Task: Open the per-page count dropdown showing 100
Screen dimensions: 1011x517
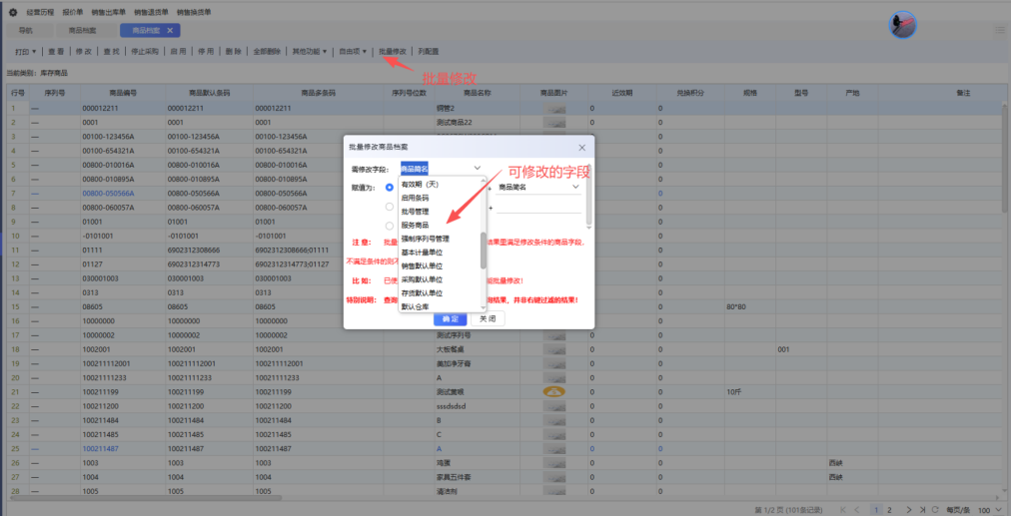Action: [989, 509]
